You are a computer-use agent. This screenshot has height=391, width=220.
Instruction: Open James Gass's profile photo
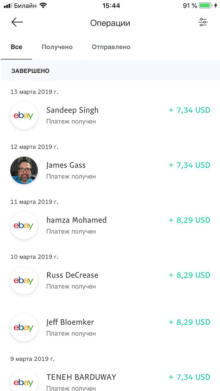pyautogui.click(x=24, y=170)
